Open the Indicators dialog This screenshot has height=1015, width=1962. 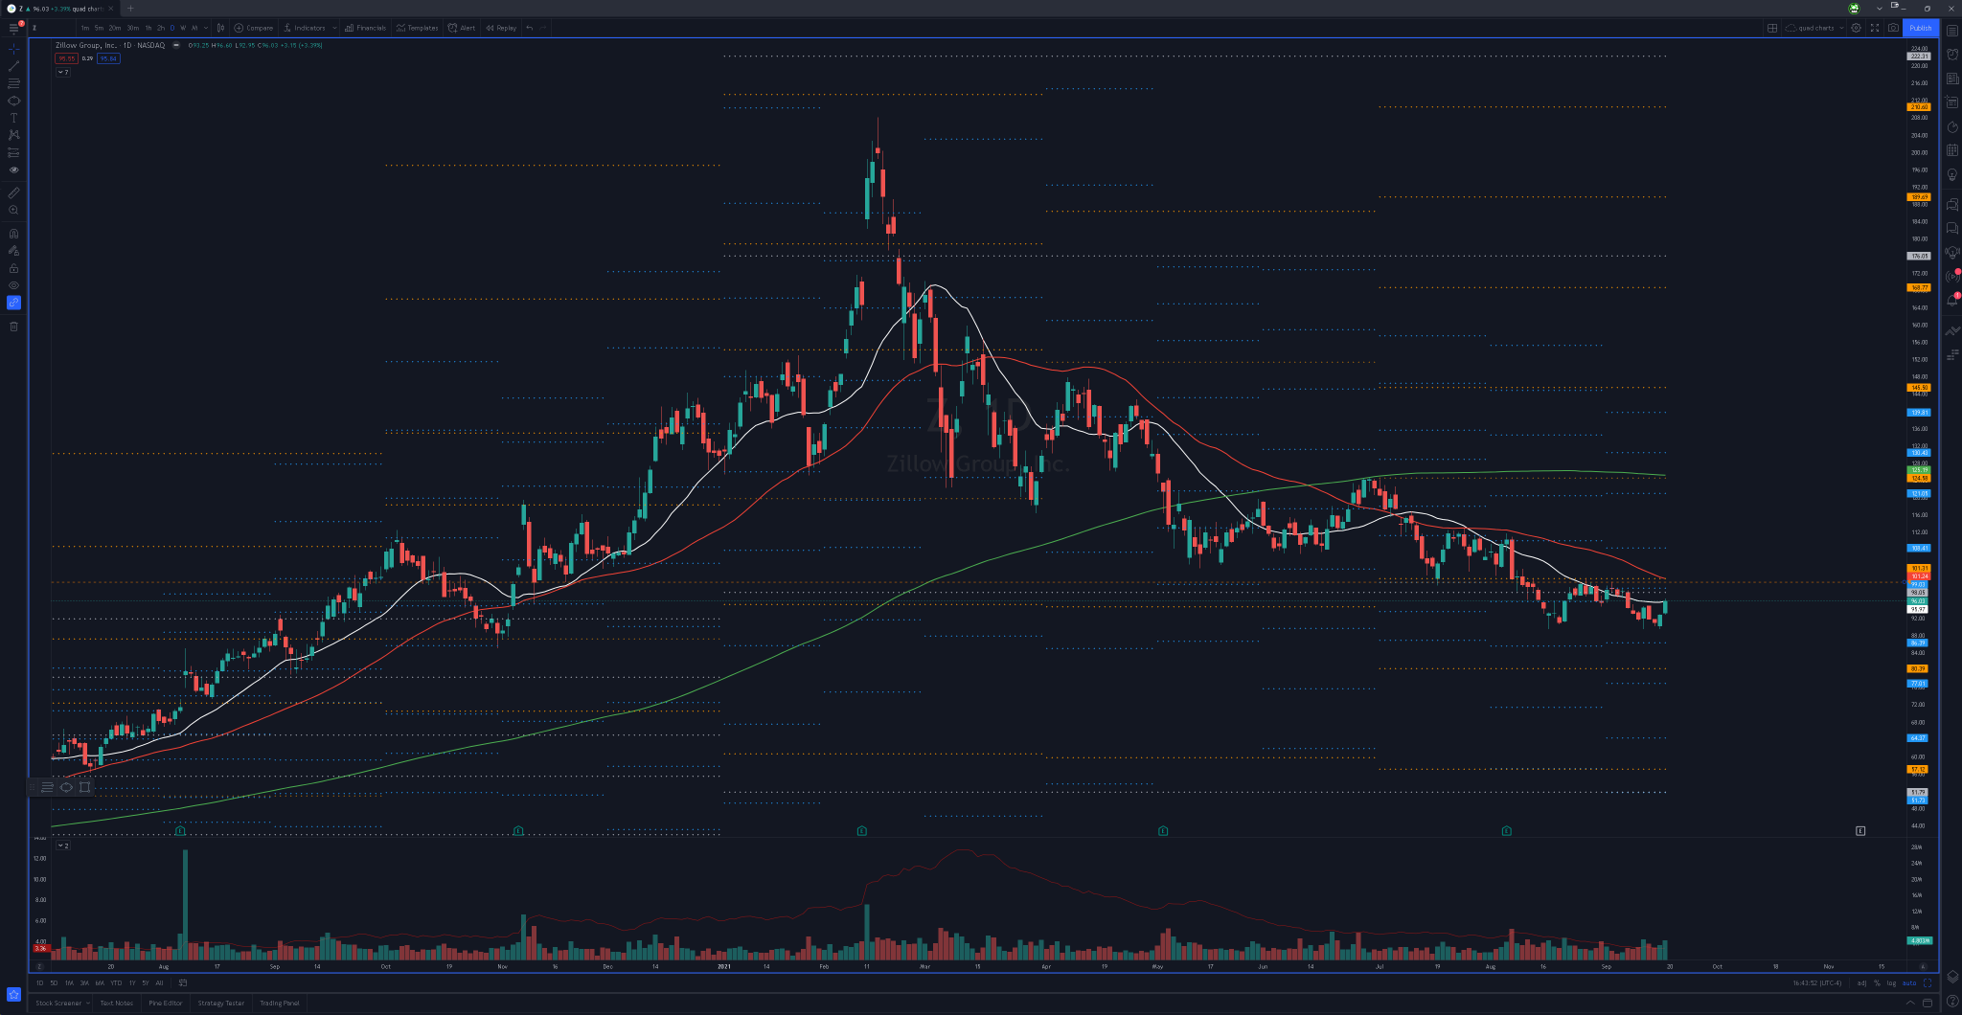point(305,28)
